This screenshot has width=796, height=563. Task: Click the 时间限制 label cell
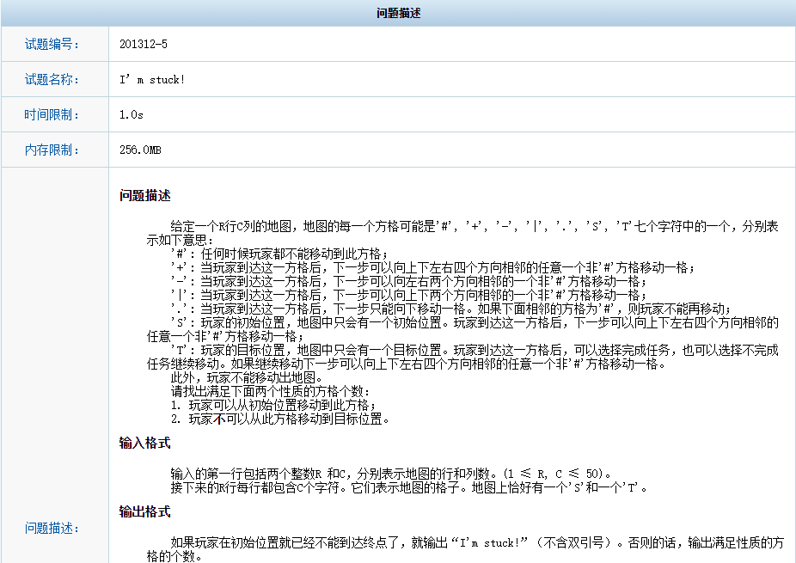(52, 114)
